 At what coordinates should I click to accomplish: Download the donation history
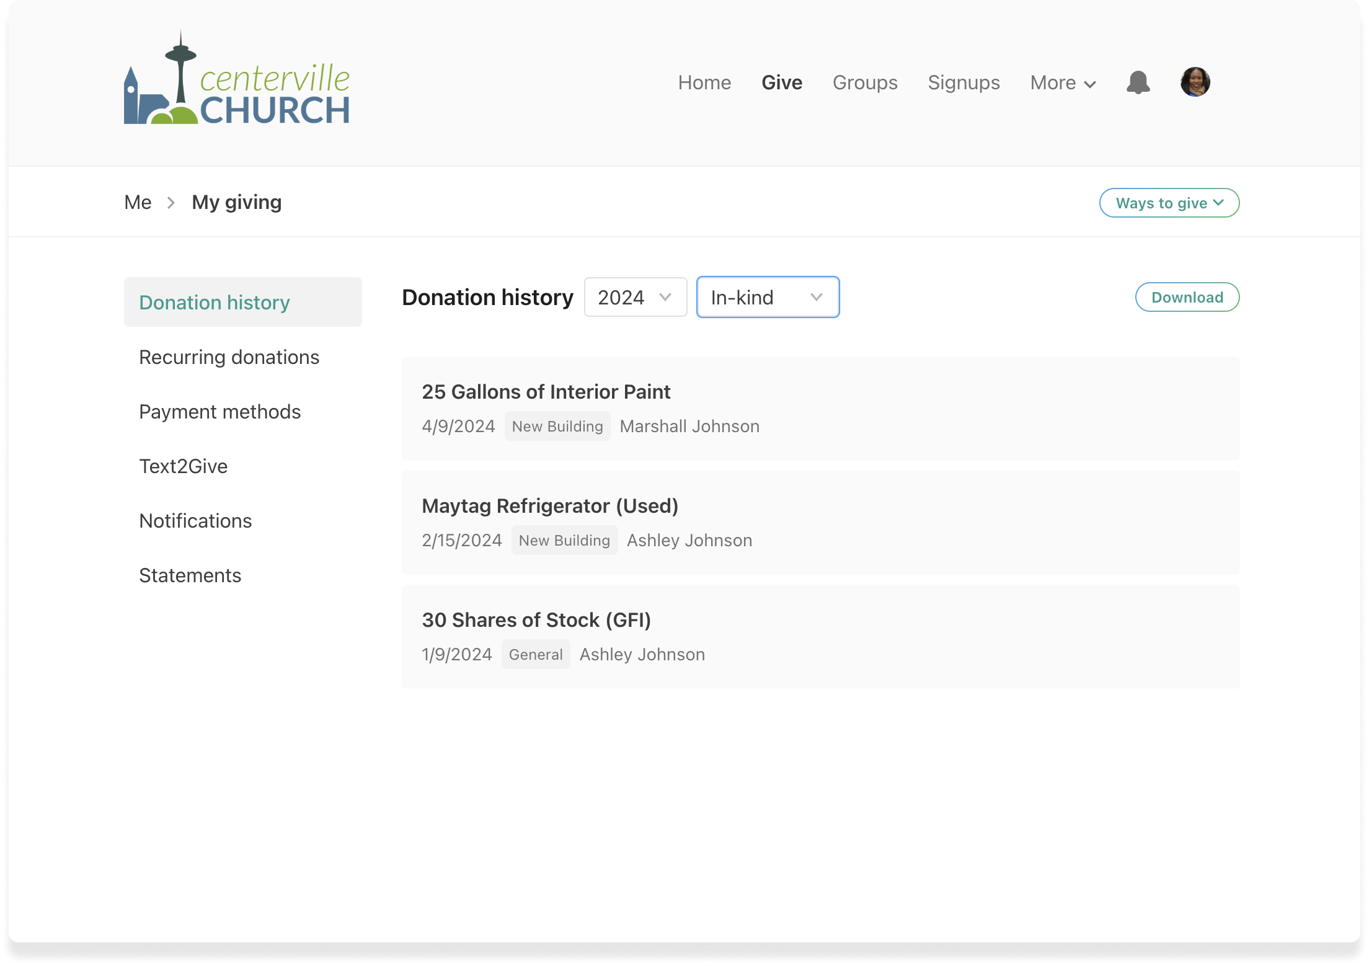pyautogui.click(x=1187, y=298)
